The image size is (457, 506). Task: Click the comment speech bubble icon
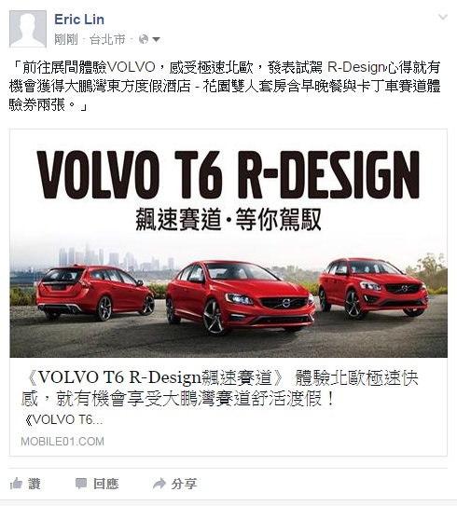point(81,484)
